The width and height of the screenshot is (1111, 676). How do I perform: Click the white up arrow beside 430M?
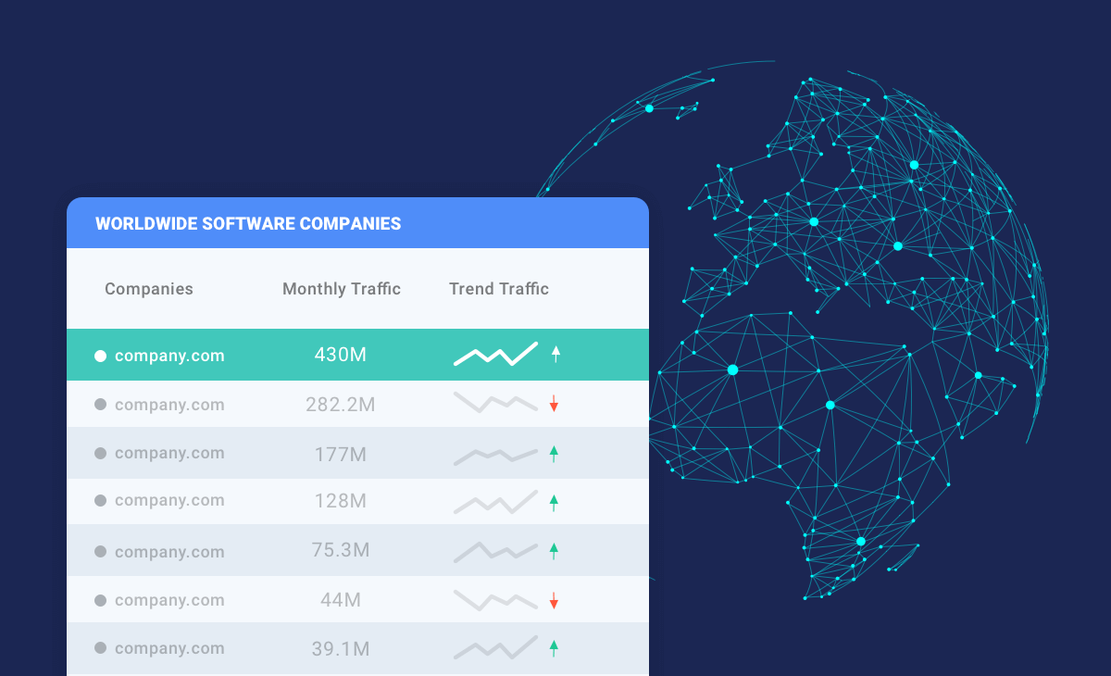tap(555, 354)
